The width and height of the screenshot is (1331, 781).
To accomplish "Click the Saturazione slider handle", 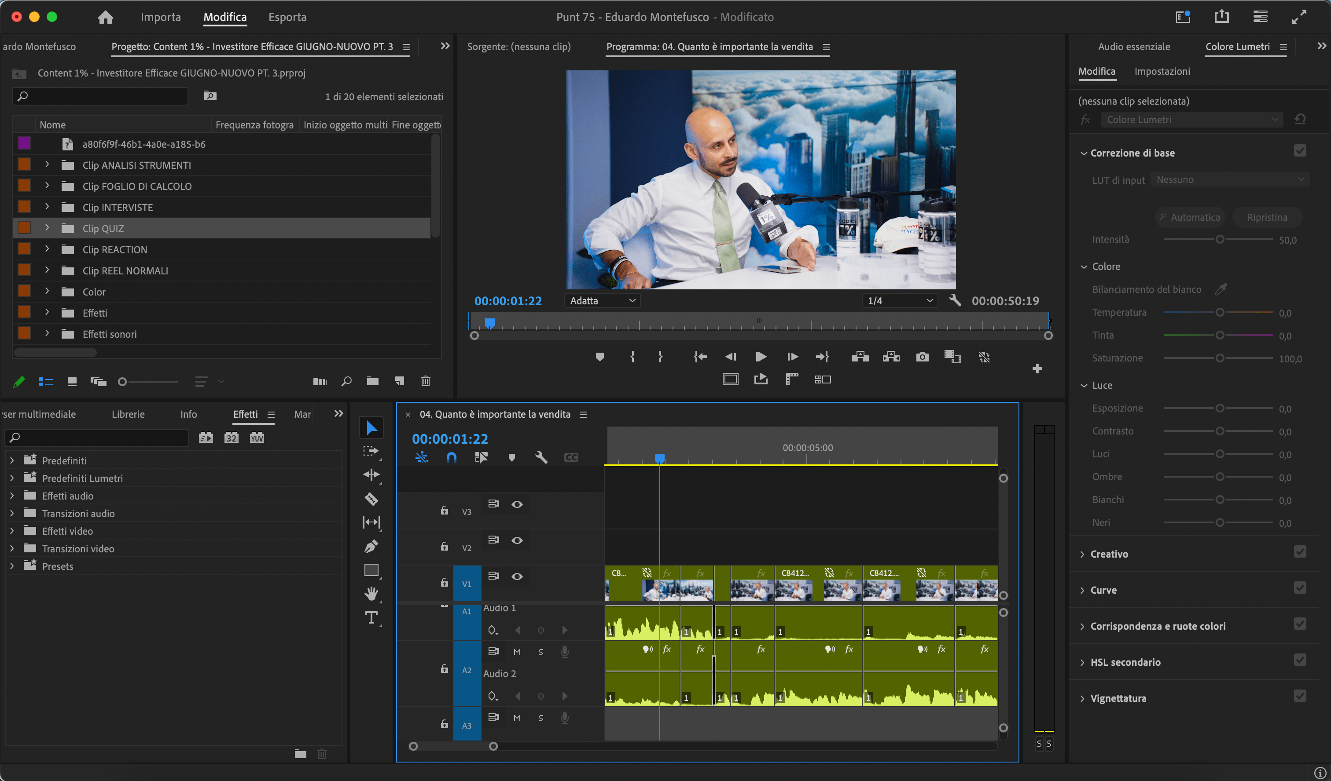I will point(1220,358).
